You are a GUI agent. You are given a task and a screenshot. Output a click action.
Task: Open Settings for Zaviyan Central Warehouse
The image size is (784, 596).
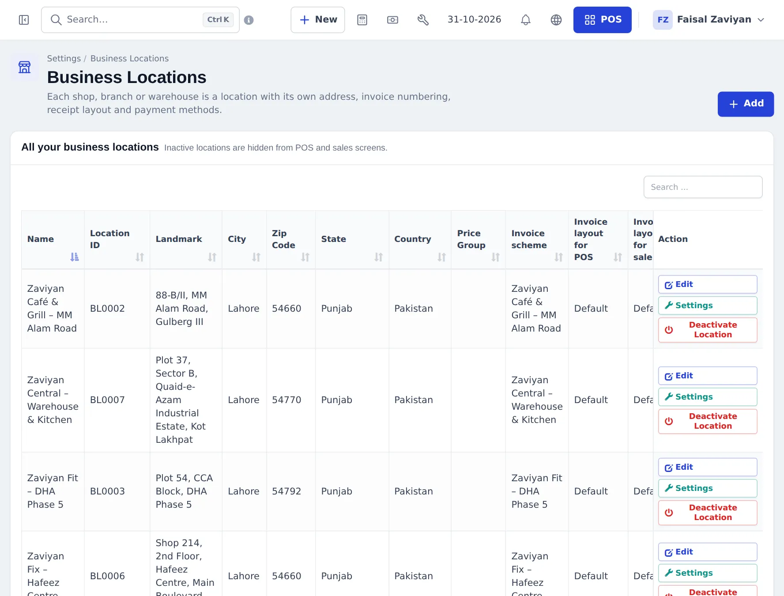(708, 397)
